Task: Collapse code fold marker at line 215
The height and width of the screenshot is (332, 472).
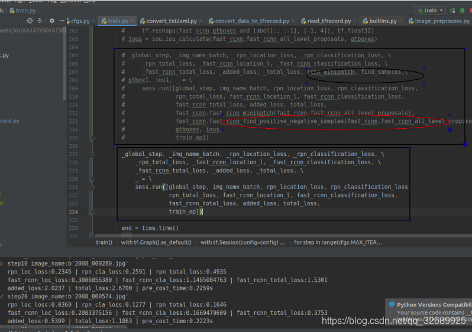Action: [93, 138]
